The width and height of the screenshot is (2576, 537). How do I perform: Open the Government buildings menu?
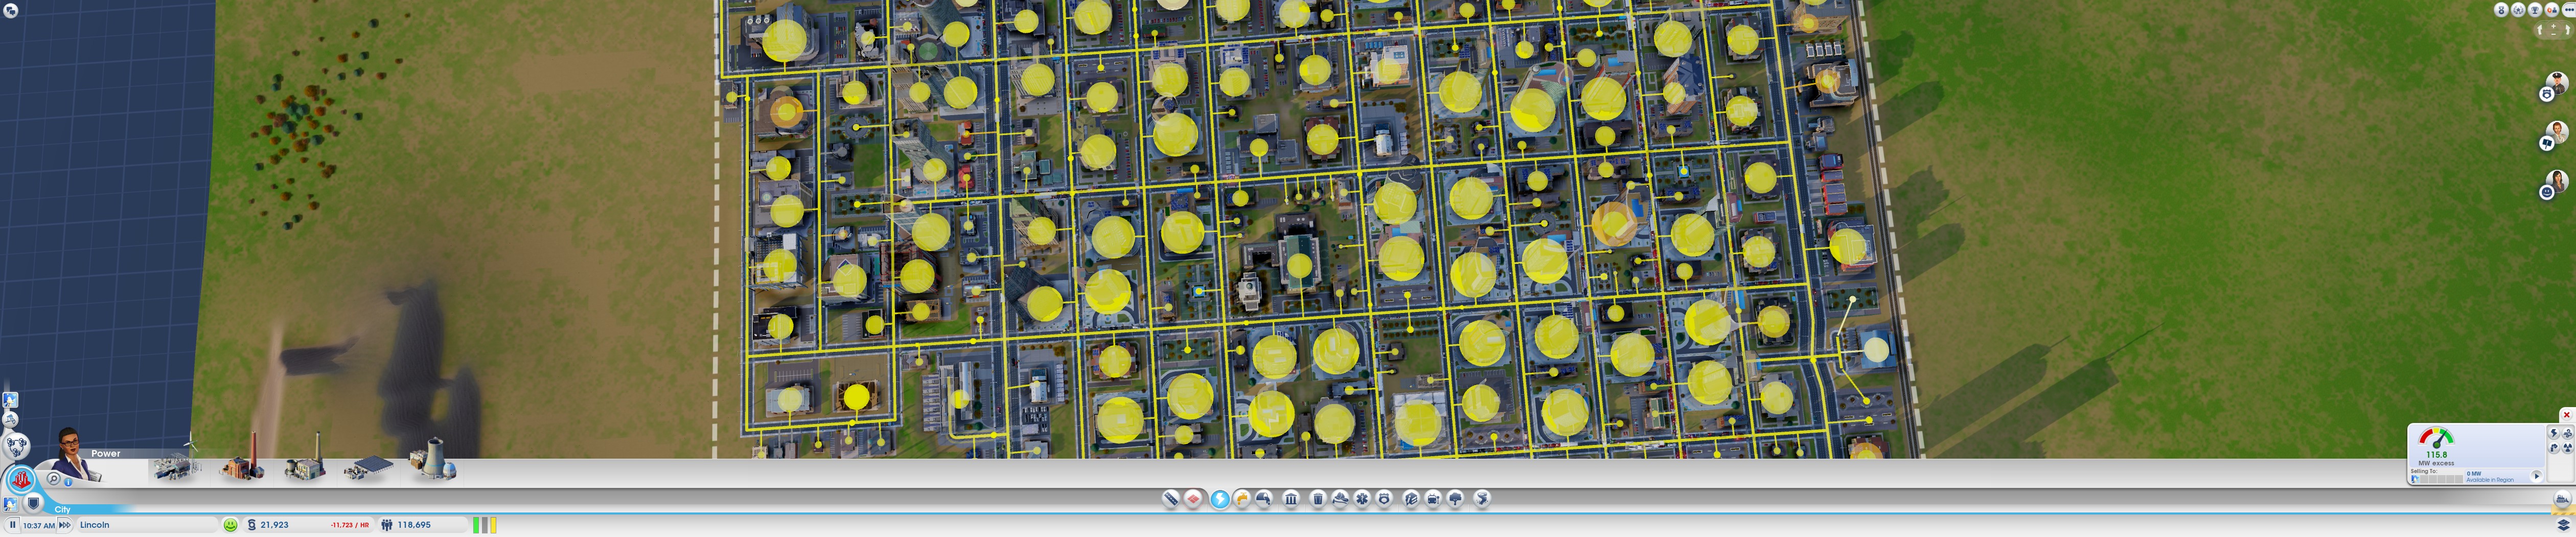click(x=1291, y=498)
